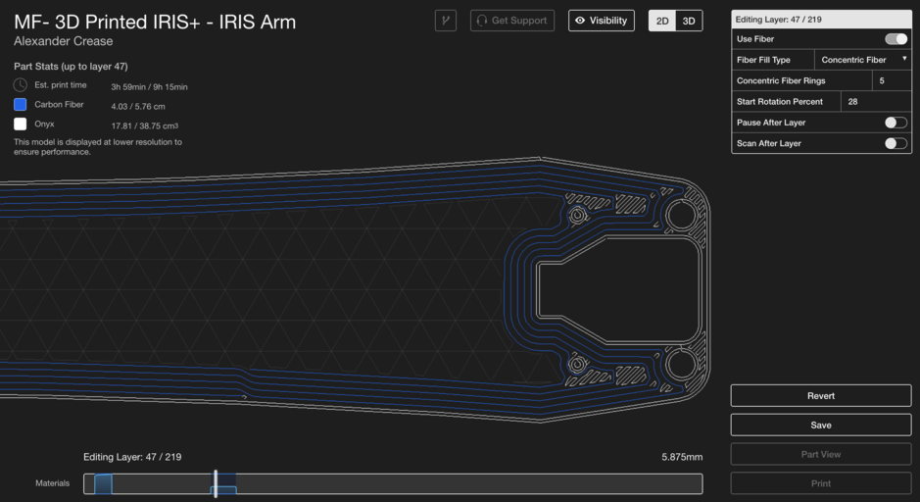Click the eye icon in Visibility button
Viewport: 920px width, 502px height.
580,21
